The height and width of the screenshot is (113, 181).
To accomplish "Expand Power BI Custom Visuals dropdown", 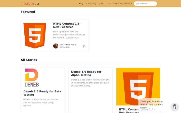I will pos(120,4).
